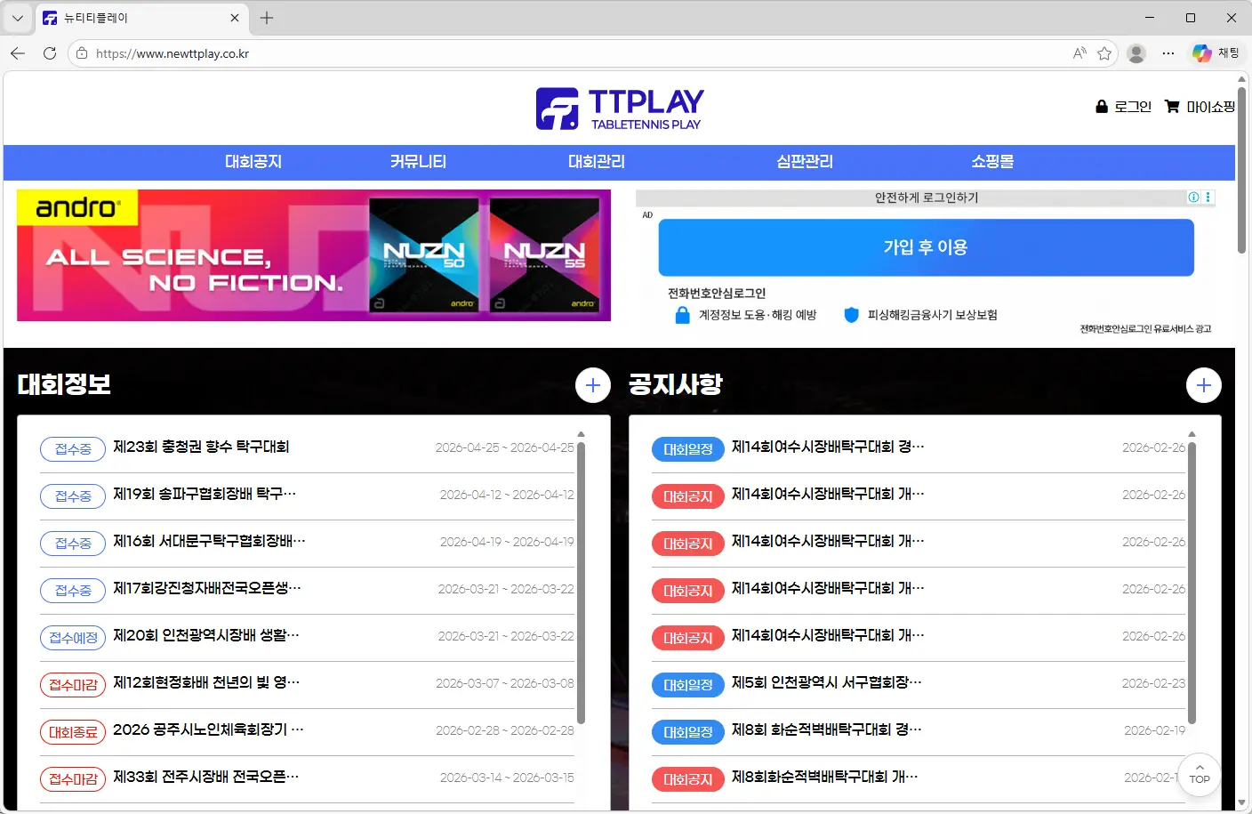Screen dimensions: 1252x814
Task: Click the browser address bar
Action: point(356,52)
